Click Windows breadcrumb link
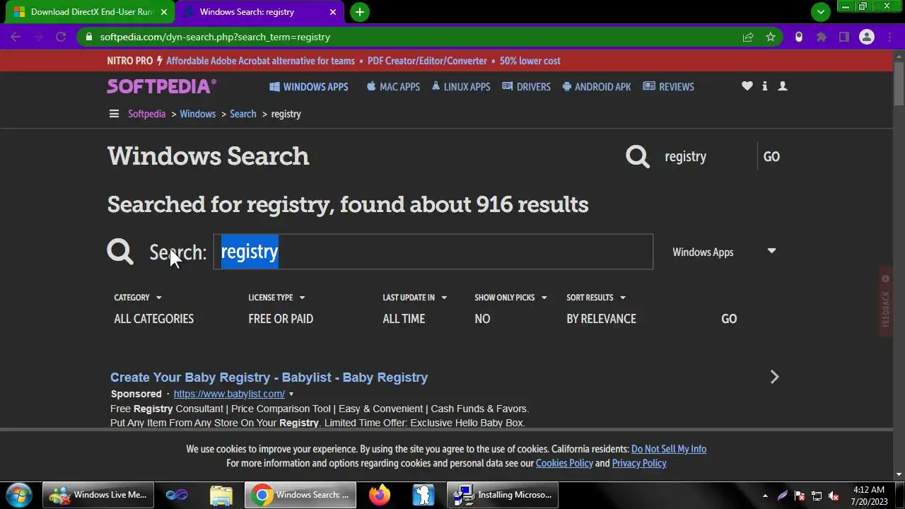905x509 pixels. point(197,114)
